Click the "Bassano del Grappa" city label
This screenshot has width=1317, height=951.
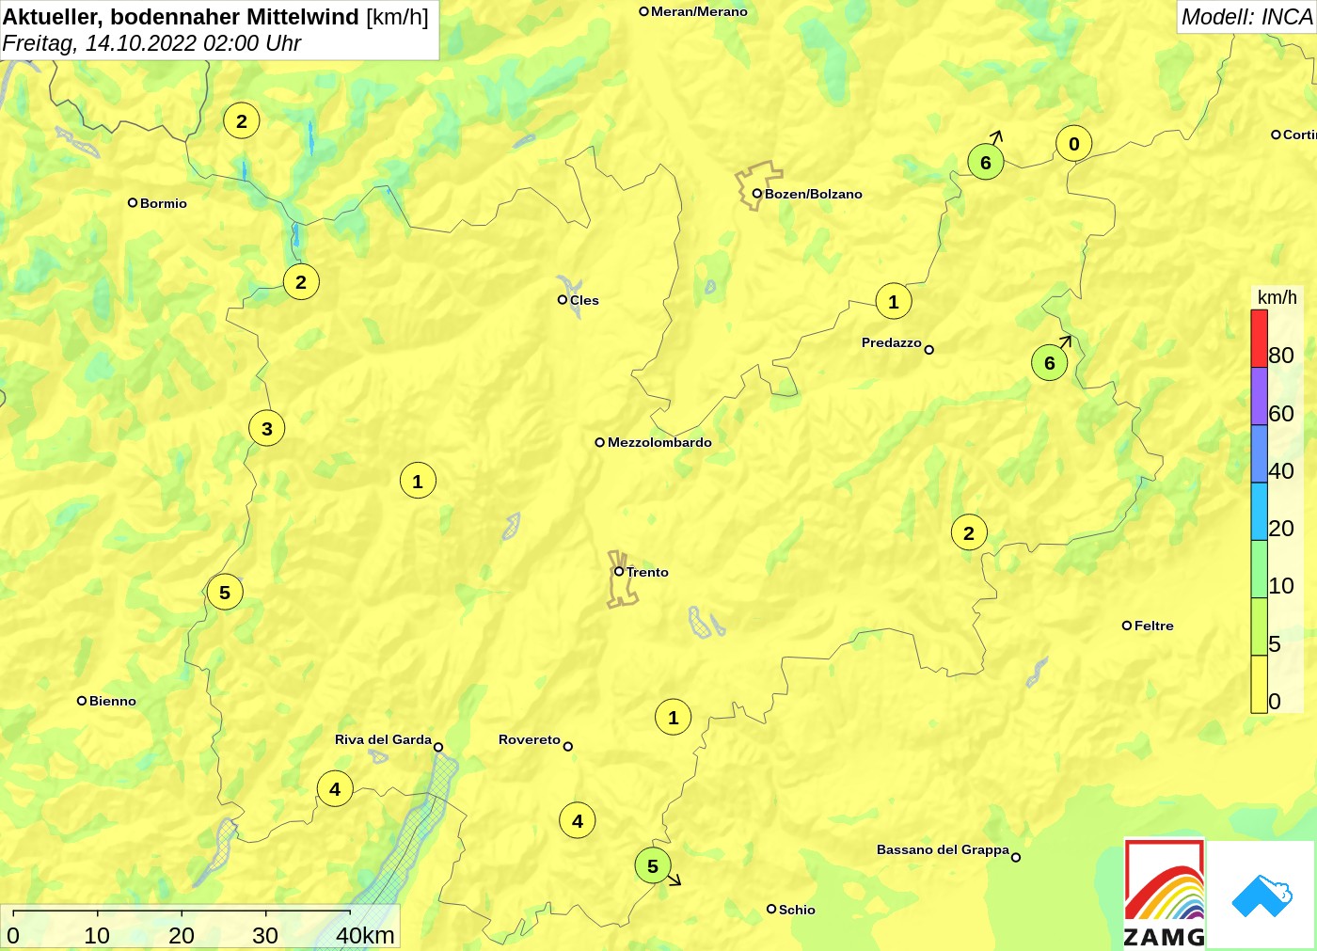tap(943, 849)
